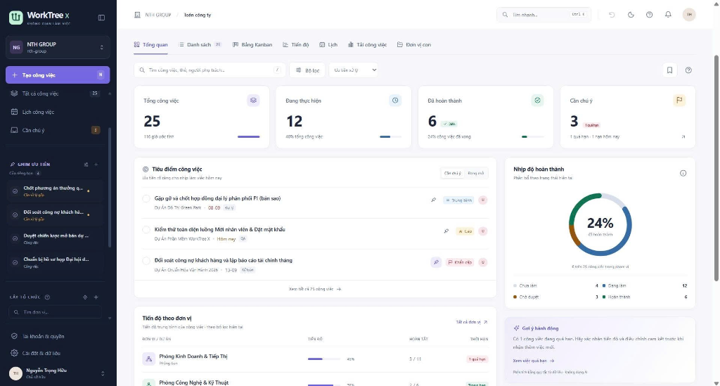Pin the Kiểm thử toàn diện luồng task
Image resolution: width=720 pixels, height=386 pixels.
coord(446,231)
